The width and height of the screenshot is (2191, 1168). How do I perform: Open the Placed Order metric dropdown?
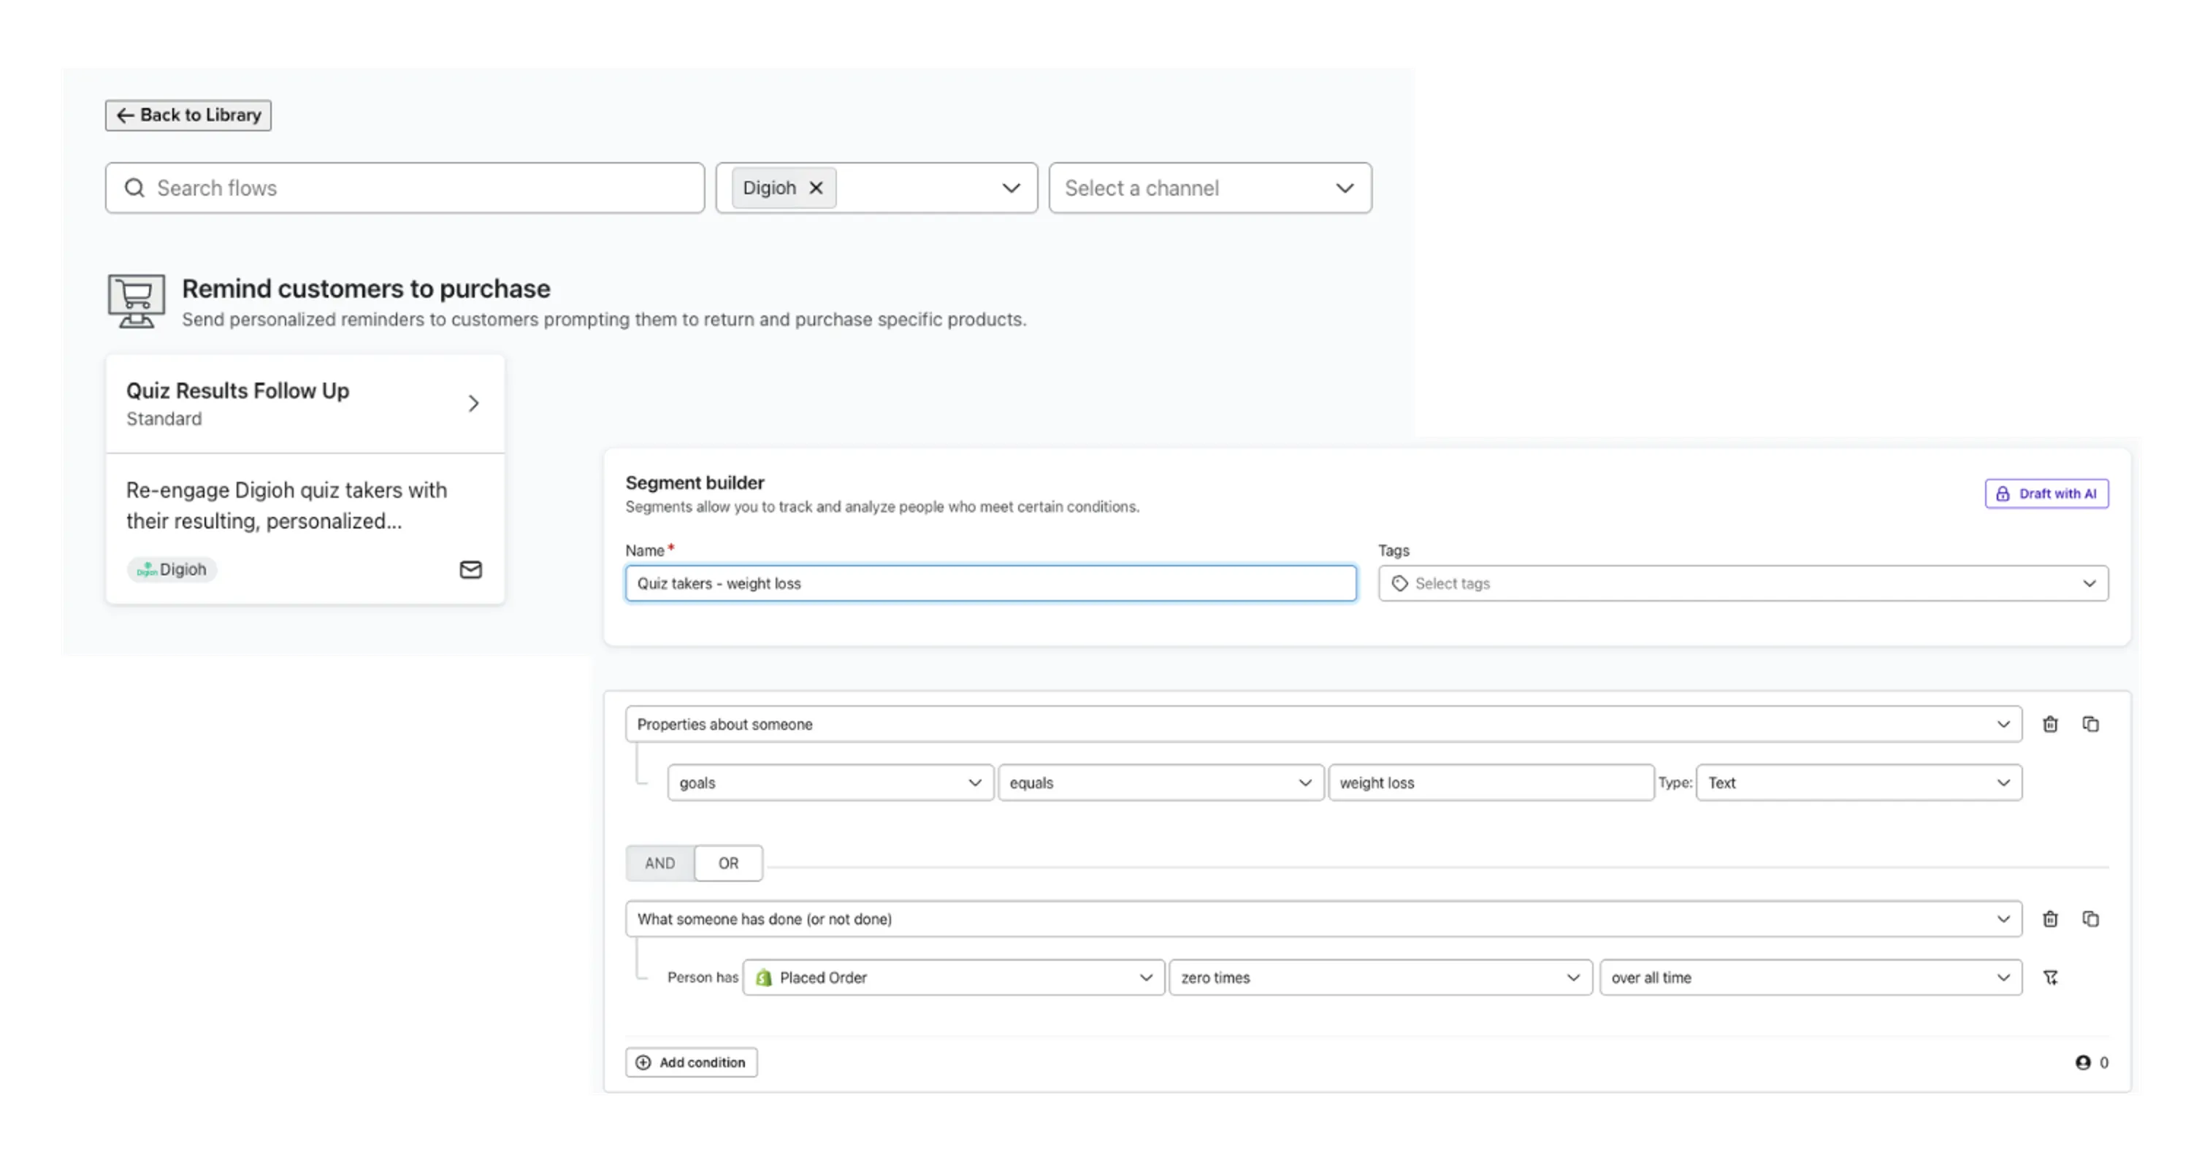click(954, 977)
